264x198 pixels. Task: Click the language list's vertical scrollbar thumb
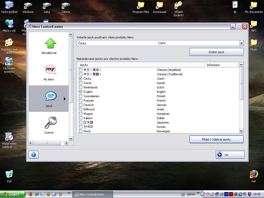pyautogui.click(x=241, y=83)
